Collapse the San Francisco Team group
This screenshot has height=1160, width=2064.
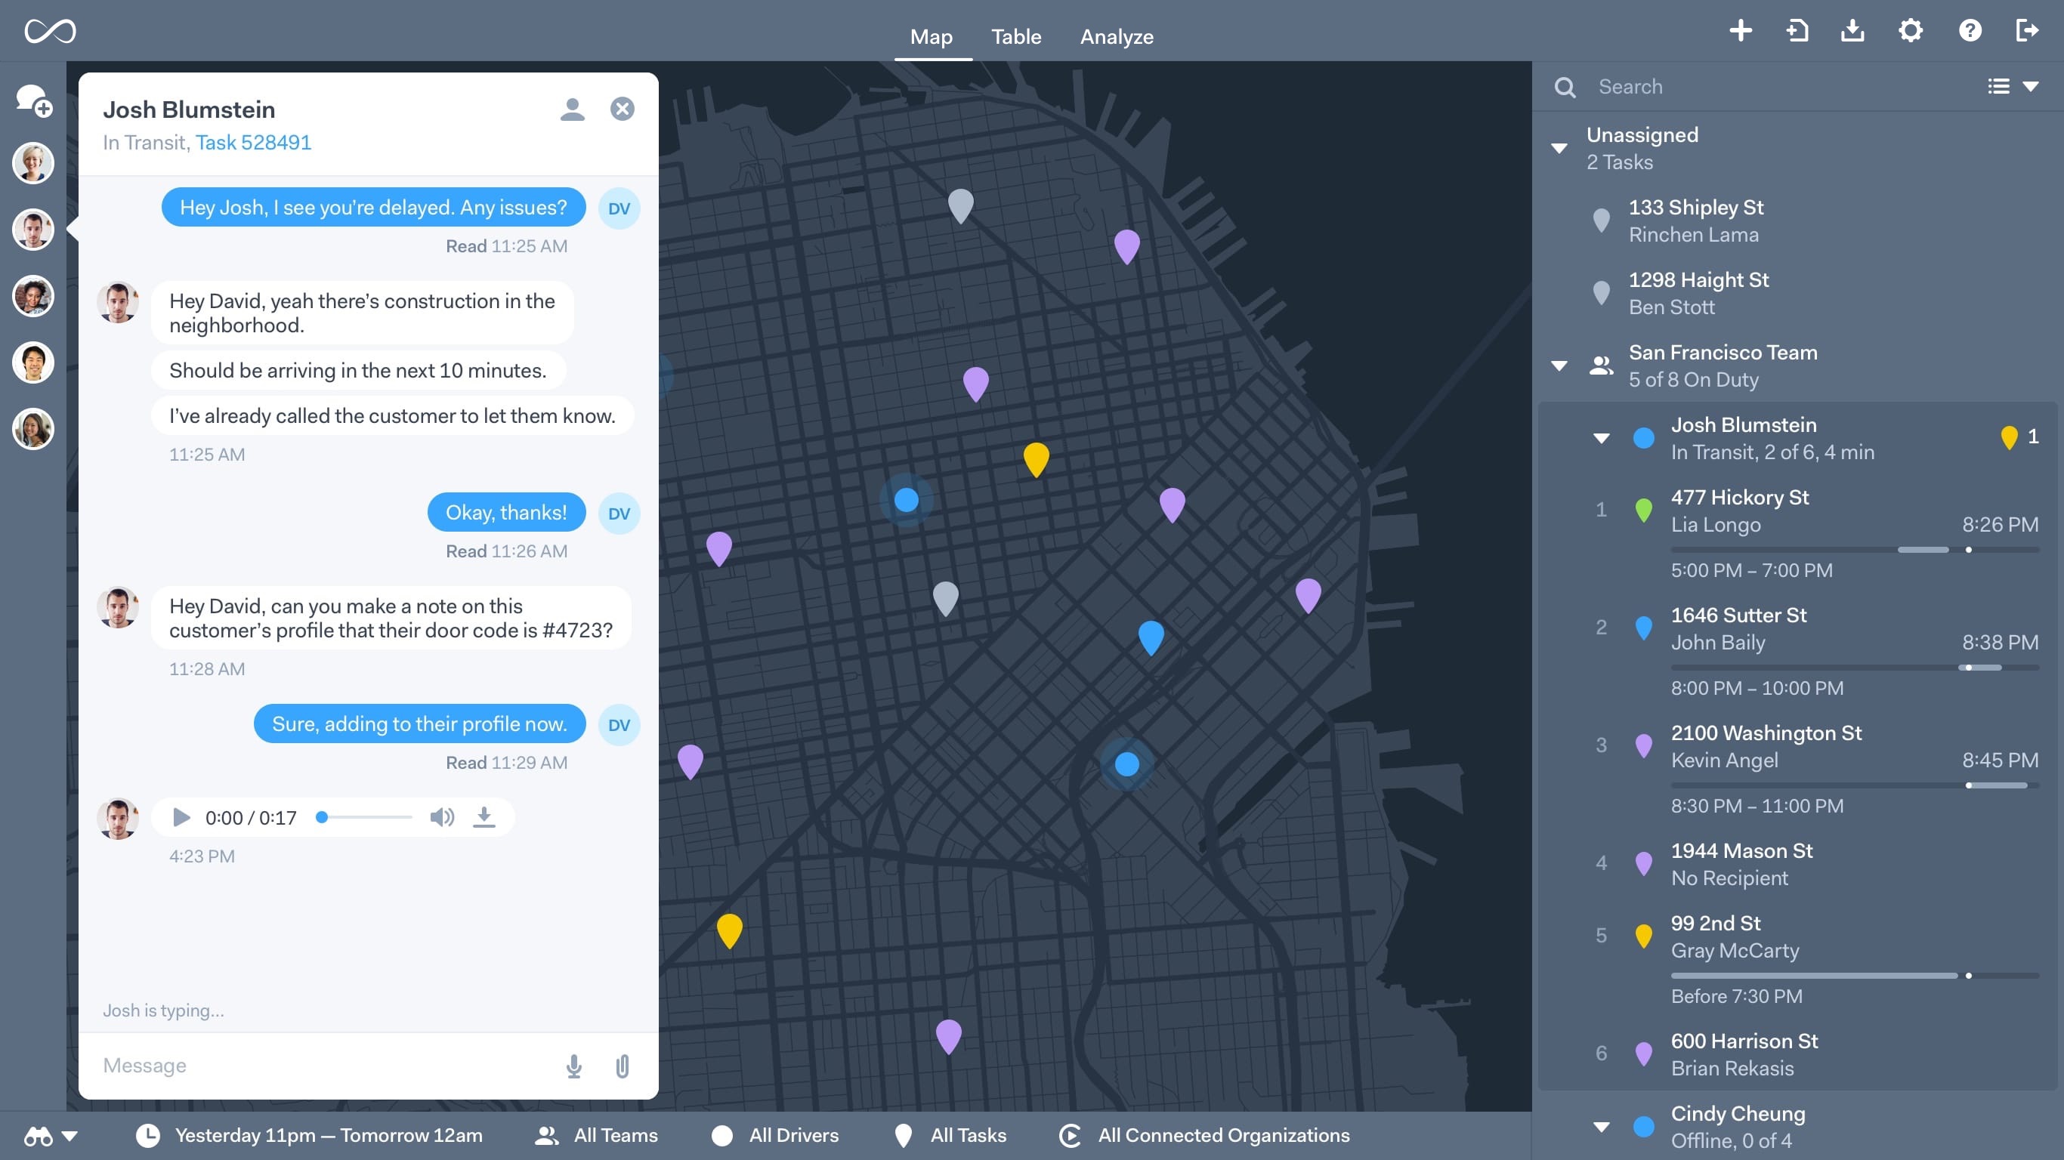pos(1559,365)
